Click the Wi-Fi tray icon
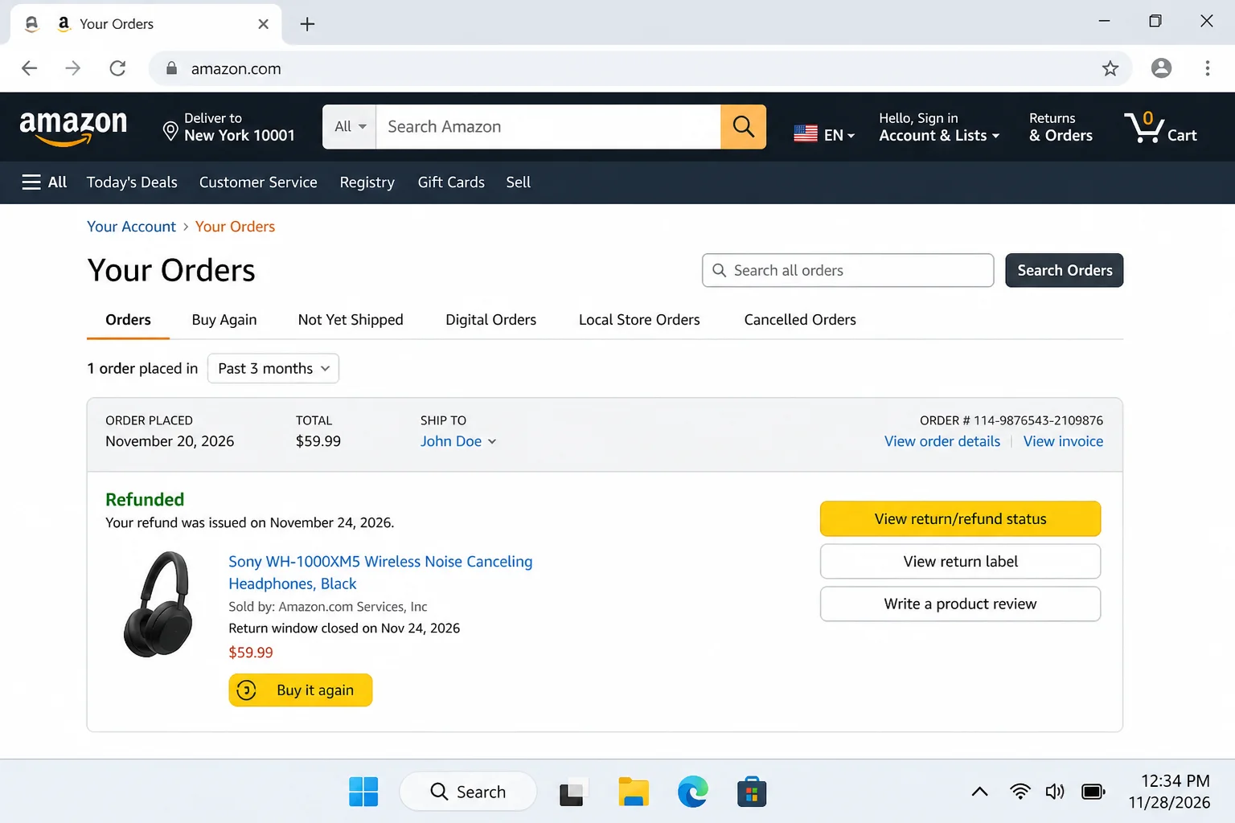 1020,792
